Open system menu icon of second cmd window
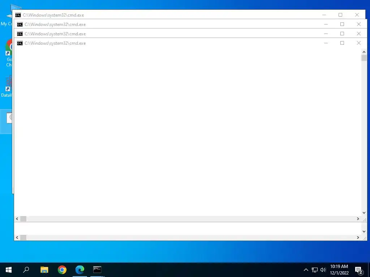Screen dimensions: 370x277 coord(20,25)
